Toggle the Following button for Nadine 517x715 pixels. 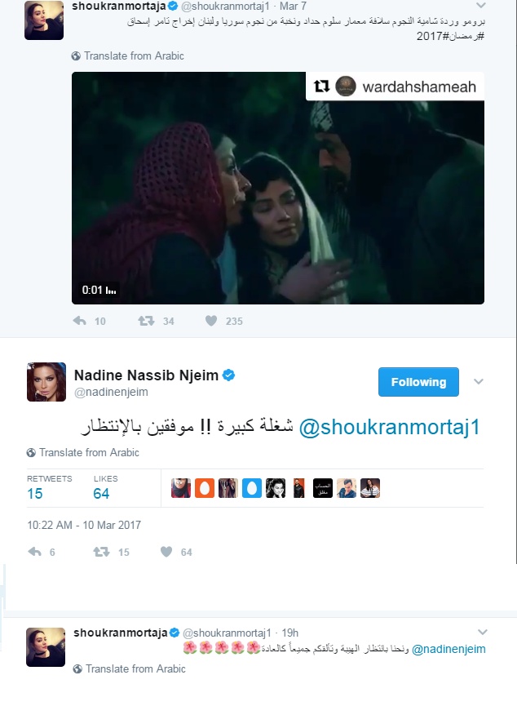pyautogui.click(x=418, y=382)
